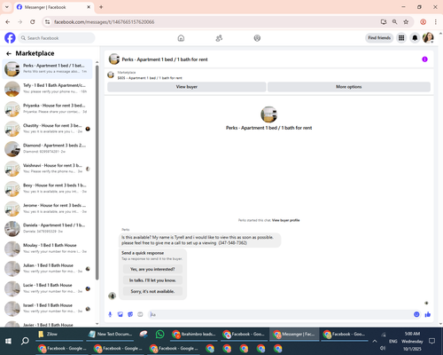Open Chrome's three-dot menu
Image resolution: width=443 pixels, height=355 pixels.
[436, 22]
